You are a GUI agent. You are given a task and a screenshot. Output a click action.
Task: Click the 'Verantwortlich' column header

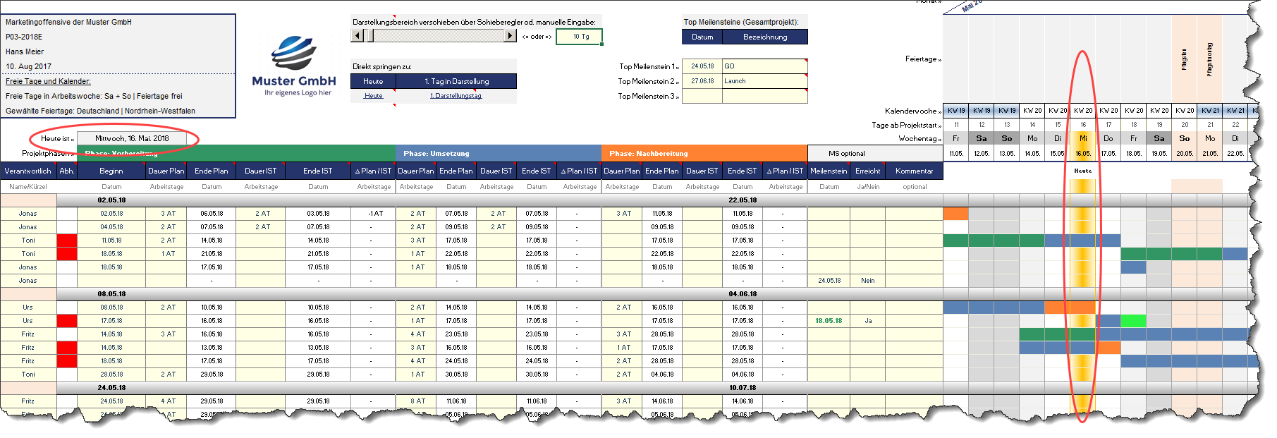(28, 171)
